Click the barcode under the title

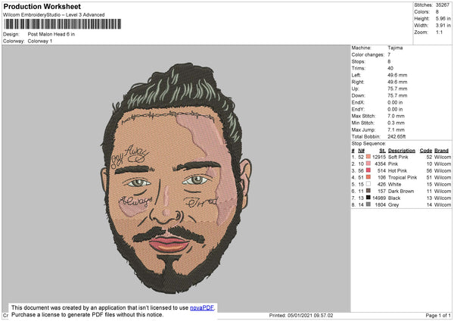[x=63, y=24]
